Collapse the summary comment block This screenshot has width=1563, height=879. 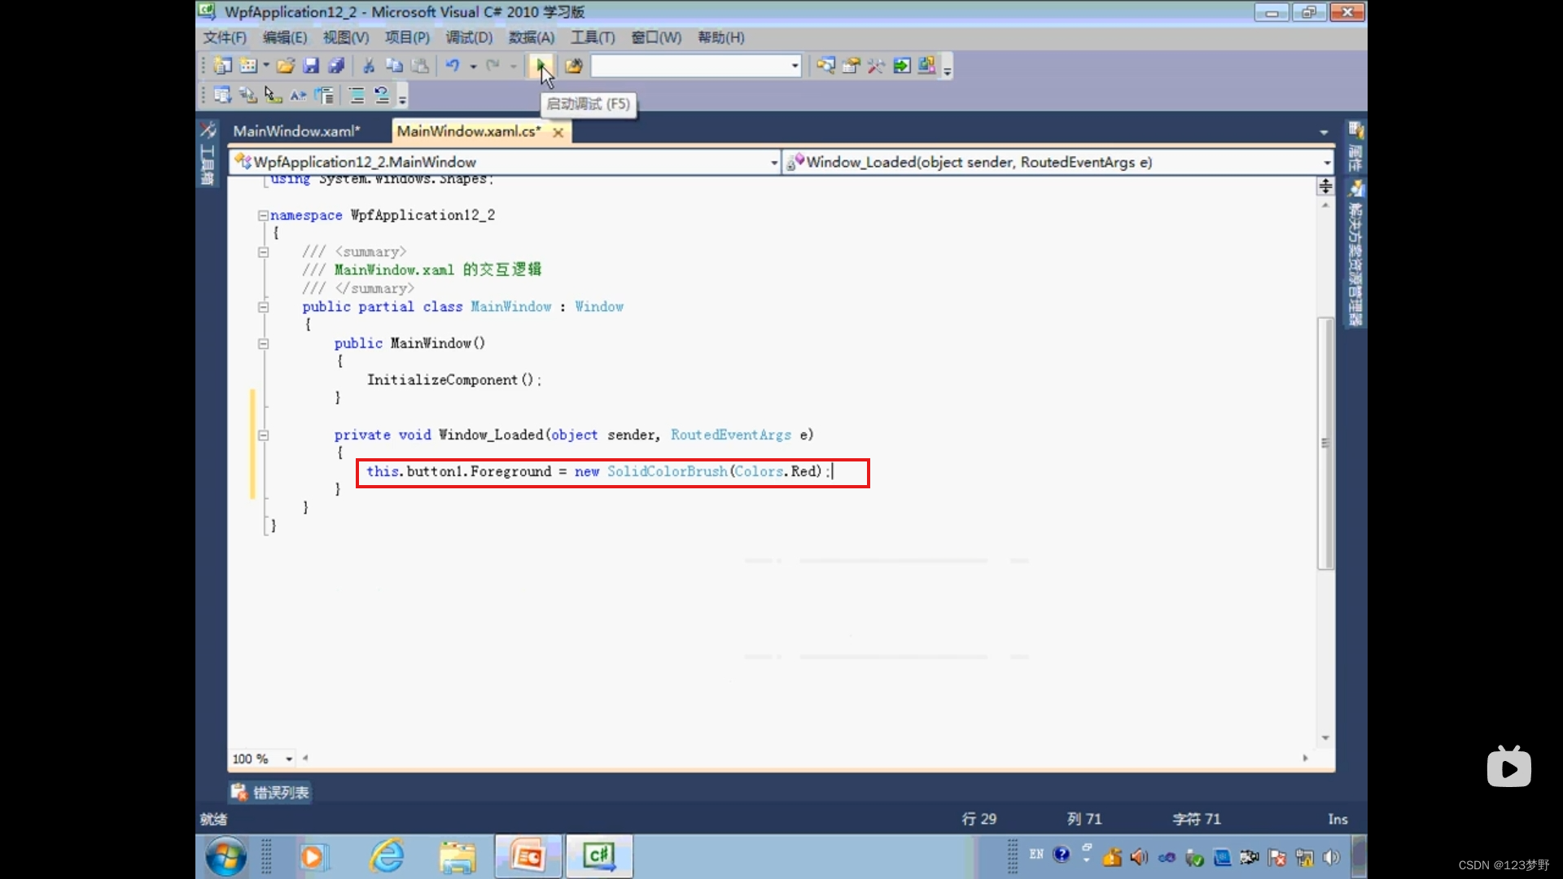pyautogui.click(x=263, y=252)
